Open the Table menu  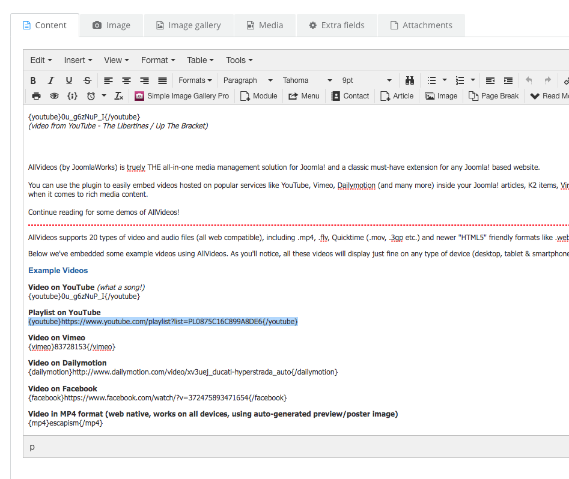click(x=200, y=60)
